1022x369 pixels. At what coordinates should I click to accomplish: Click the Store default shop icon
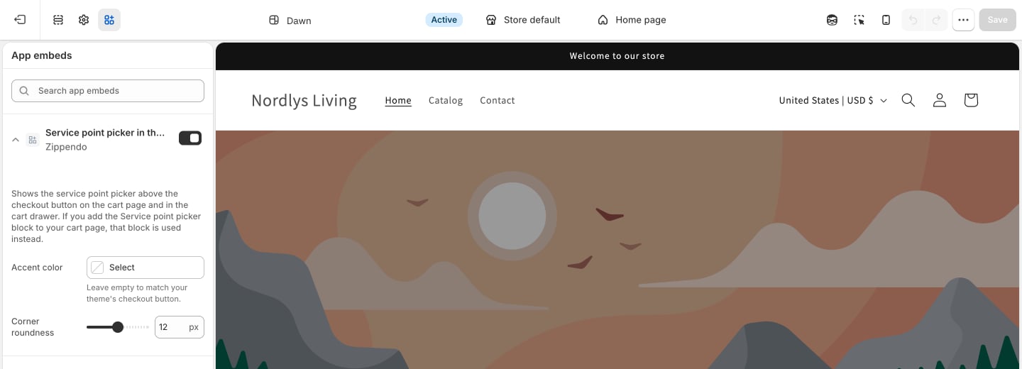490,20
